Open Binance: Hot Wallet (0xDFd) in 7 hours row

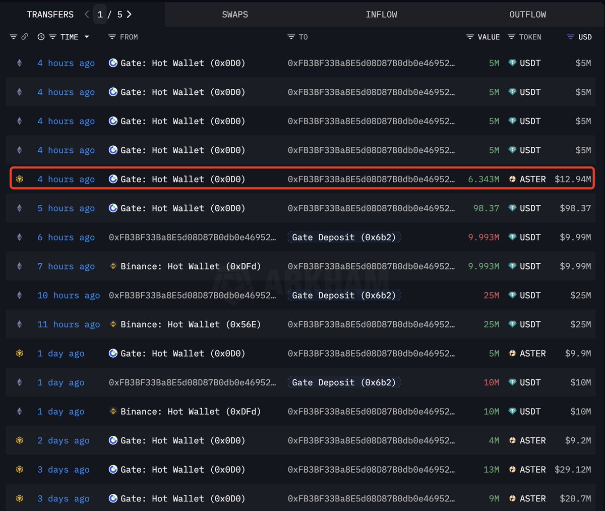[191, 266]
